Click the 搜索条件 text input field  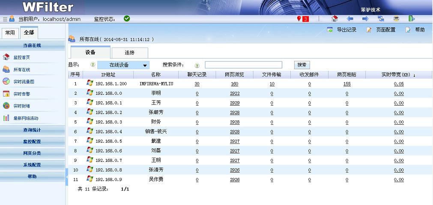point(243,65)
